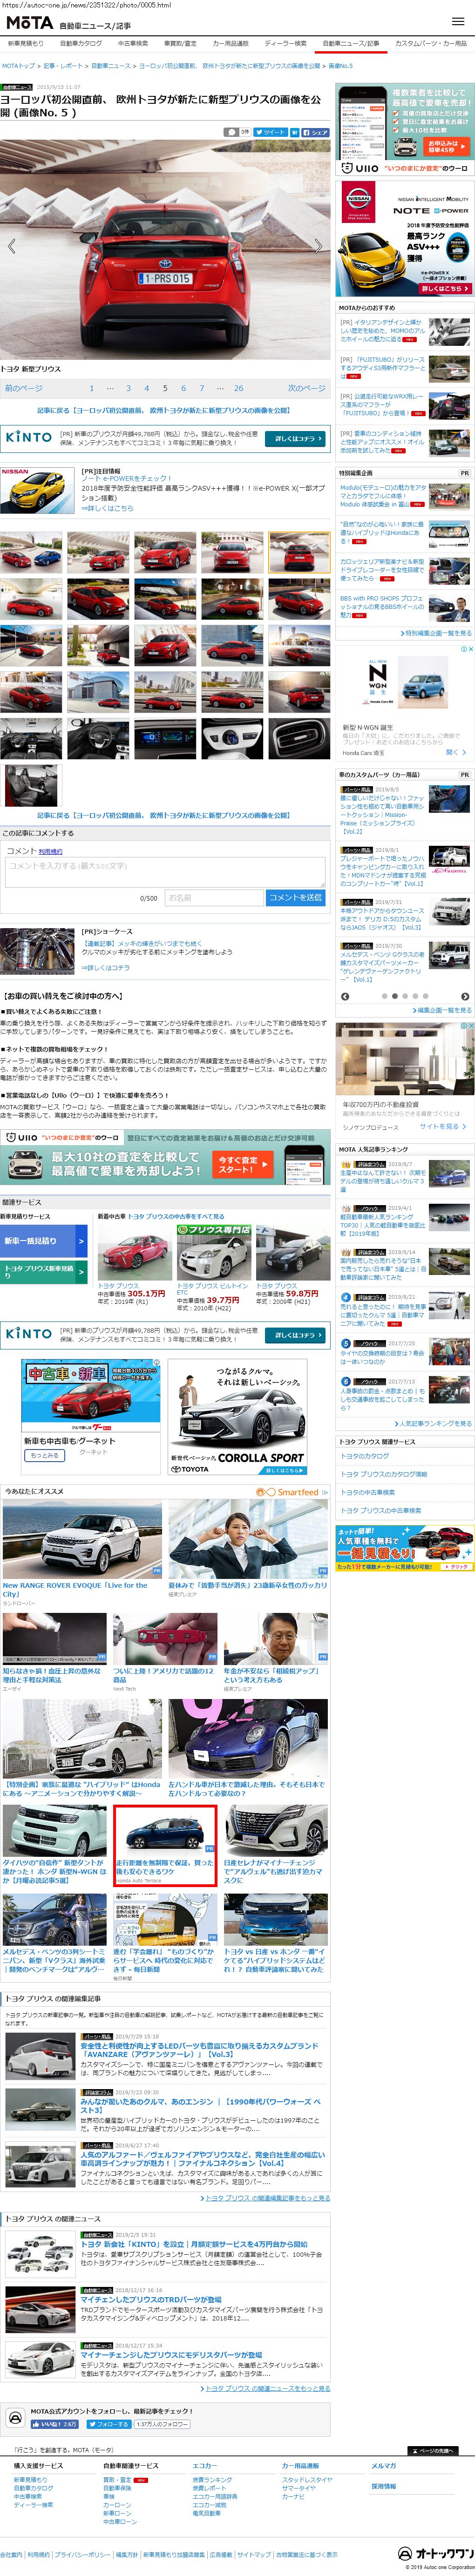This screenshot has height=2576, width=475.
Task: Open トヨタの中古車検索 link
Action: (x=367, y=1492)
